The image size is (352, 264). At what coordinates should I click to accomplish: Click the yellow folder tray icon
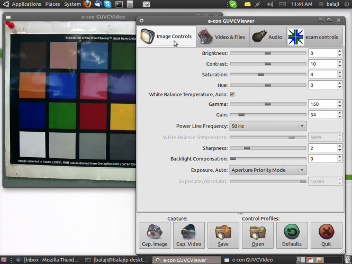(x=247, y=4)
